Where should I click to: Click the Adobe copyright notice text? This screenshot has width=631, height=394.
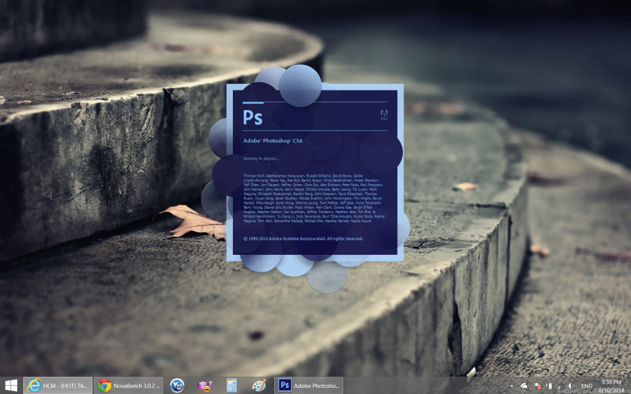click(303, 238)
